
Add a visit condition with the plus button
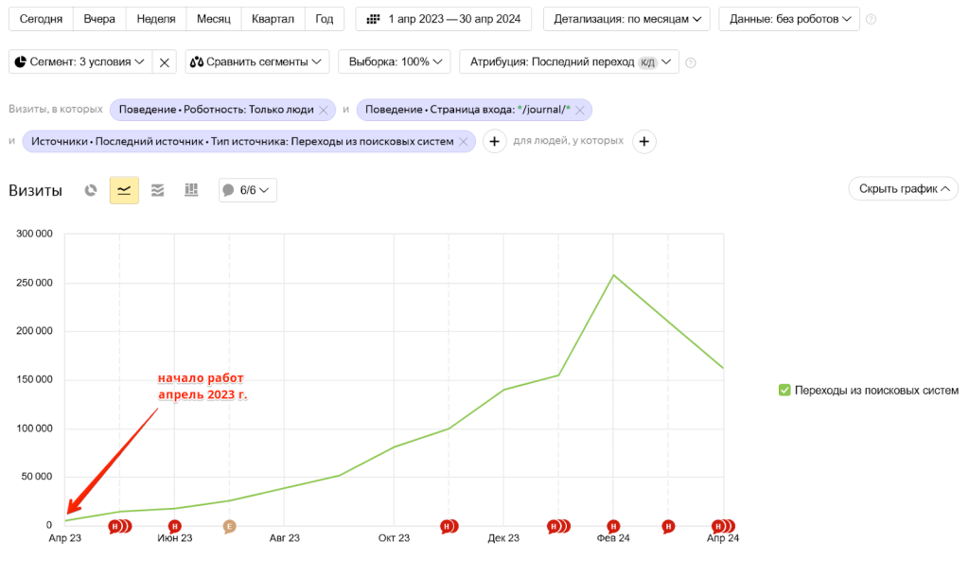point(495,142)
